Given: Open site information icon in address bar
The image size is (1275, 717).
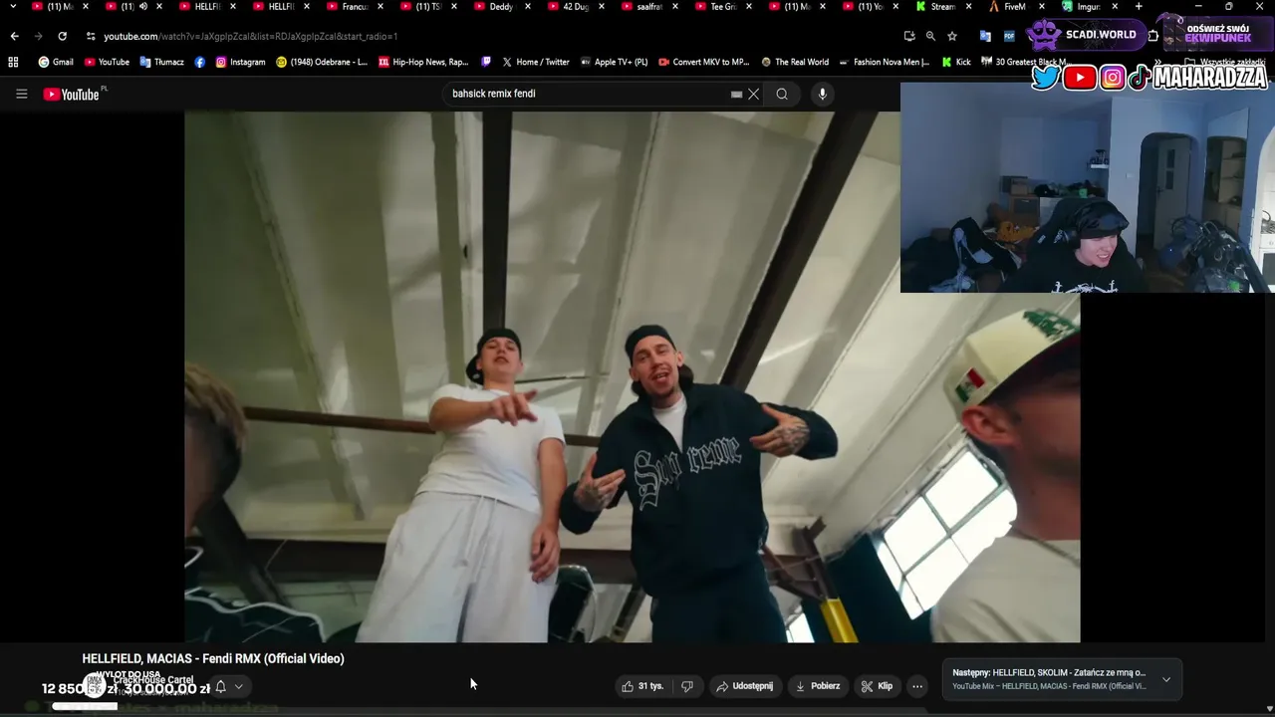Looking at the screenshot, I should (91, 36).
